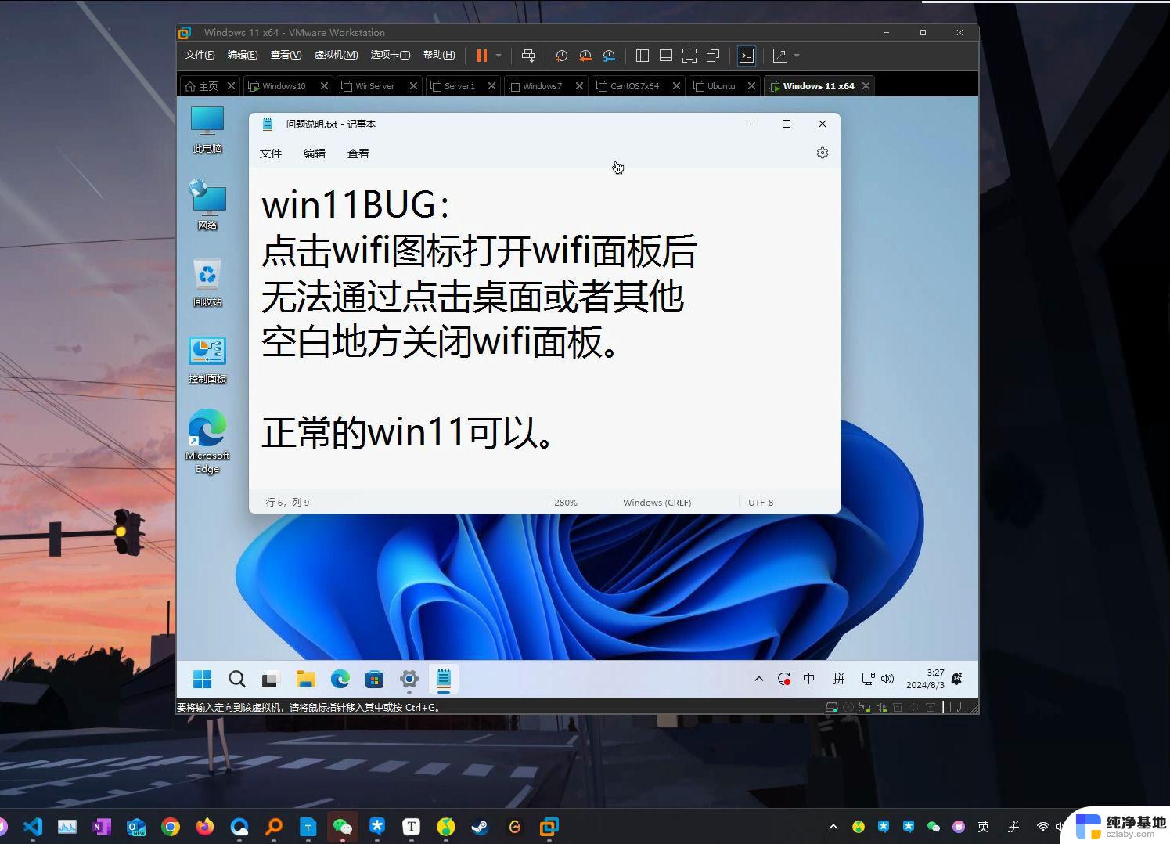Select the 此电脑 desktop icon

207,130
